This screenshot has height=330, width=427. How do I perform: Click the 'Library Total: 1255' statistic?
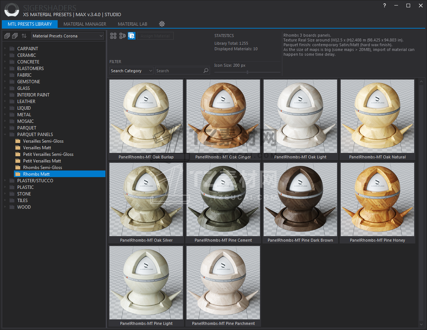click(x=231, y=43)
